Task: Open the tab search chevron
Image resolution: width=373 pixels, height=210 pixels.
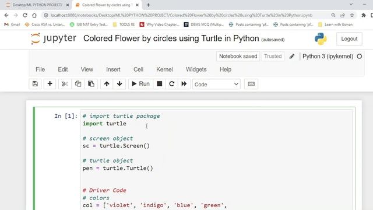Action: point(351,5)
